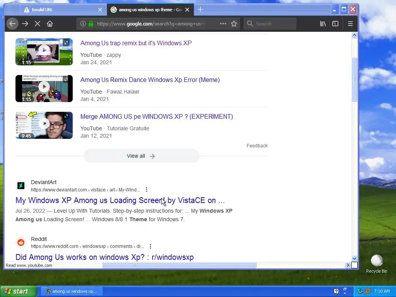Show site information icon in address bar
This screenshot has height=297, width=396.
click(x=83, y=24)
